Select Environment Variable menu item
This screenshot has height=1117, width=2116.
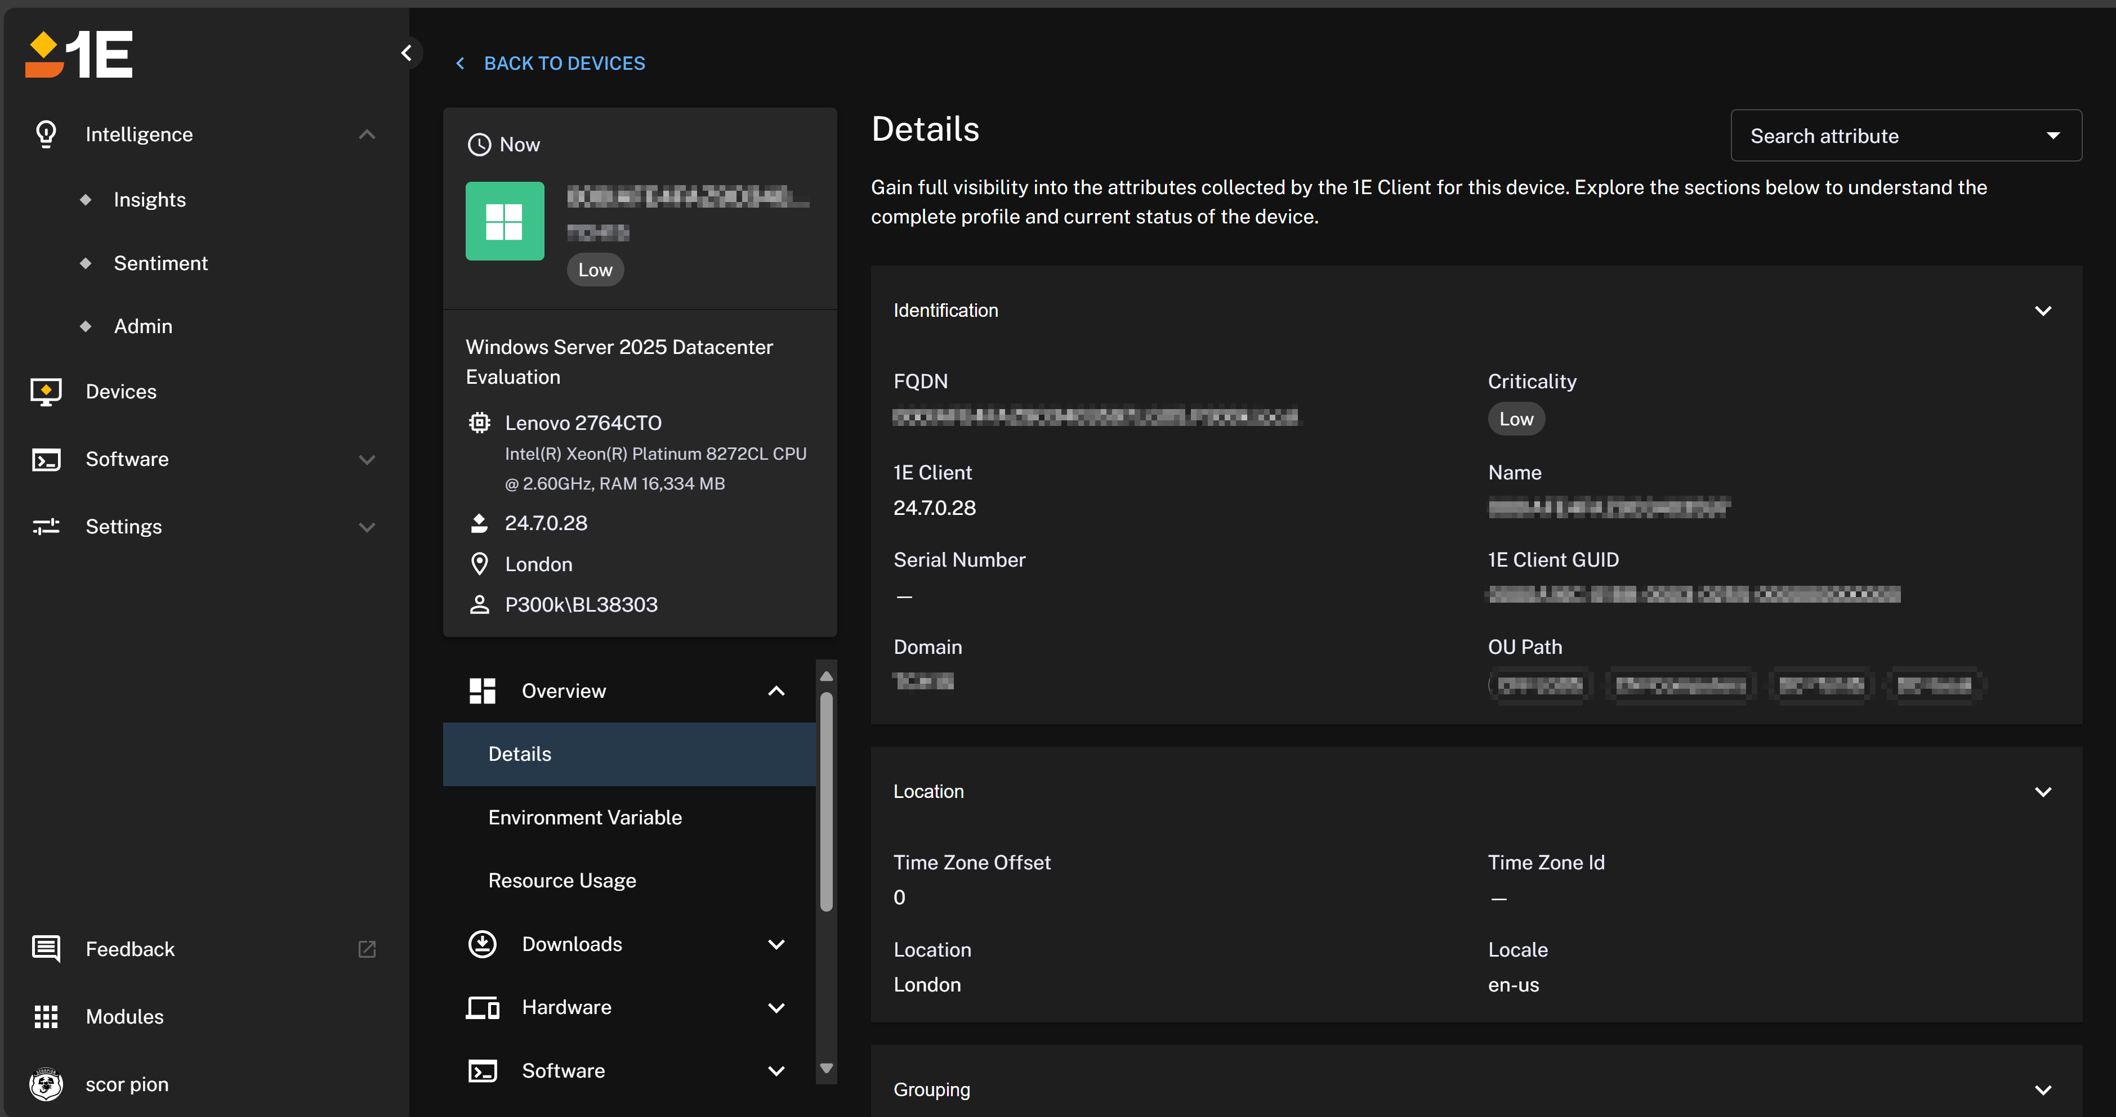click(585, 818)
